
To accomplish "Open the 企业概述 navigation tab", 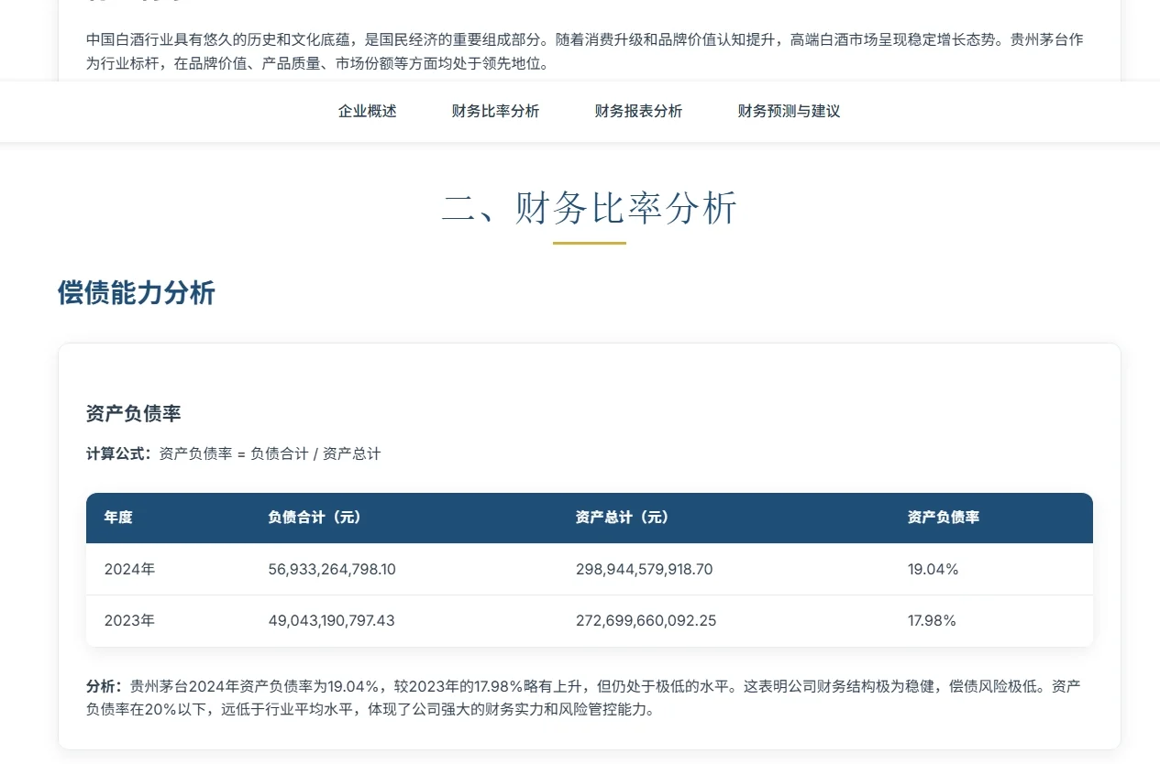I will [367, 111].
